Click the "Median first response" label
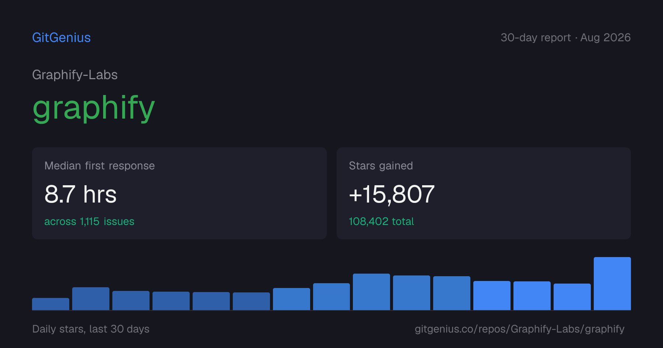663x348 pixels. tap(99, 166)
